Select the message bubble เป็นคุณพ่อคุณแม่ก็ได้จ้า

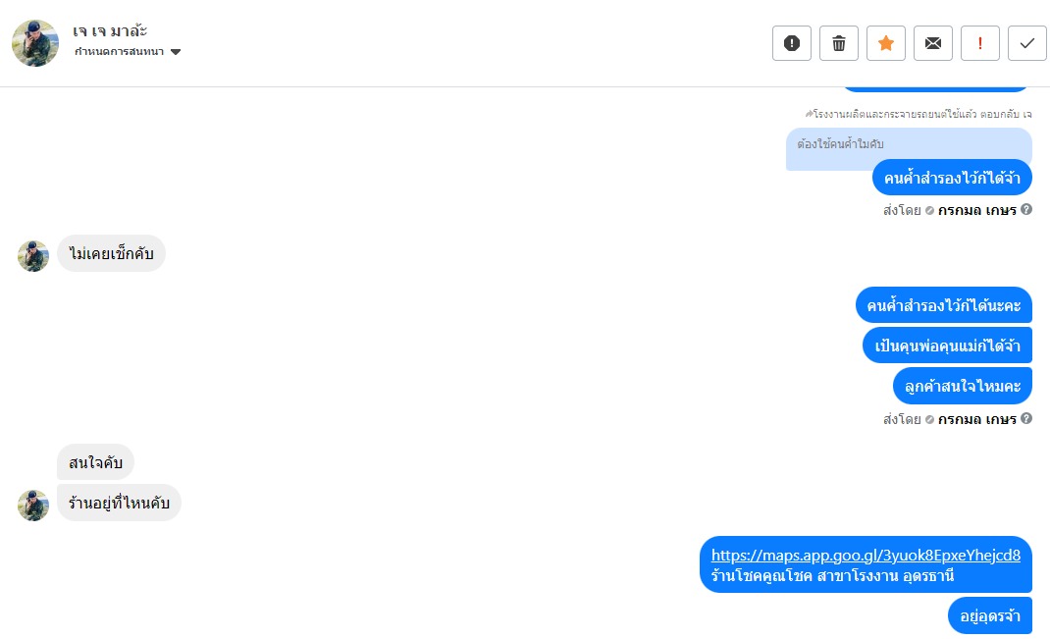click(x=947, y=346)
